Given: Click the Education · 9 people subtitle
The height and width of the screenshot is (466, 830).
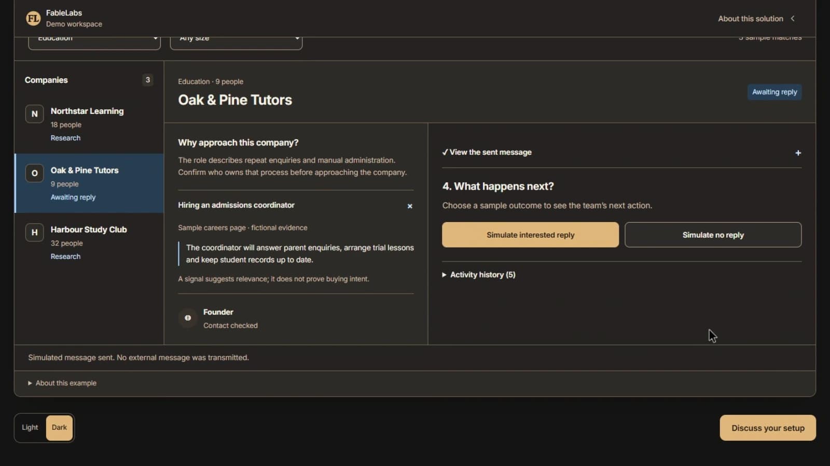Looking at the screenshot, I should coord(211,81).
